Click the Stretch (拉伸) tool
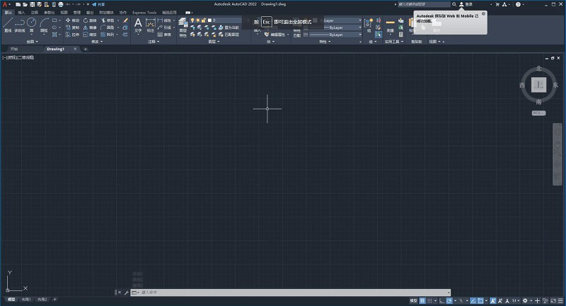The height and width of the screenshot is (306, 566). pyautogui.click(x=72, y=35)
